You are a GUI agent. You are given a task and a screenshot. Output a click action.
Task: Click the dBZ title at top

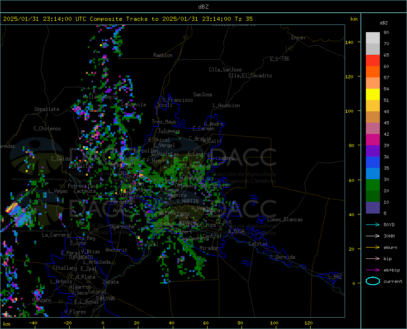(203, 7)
